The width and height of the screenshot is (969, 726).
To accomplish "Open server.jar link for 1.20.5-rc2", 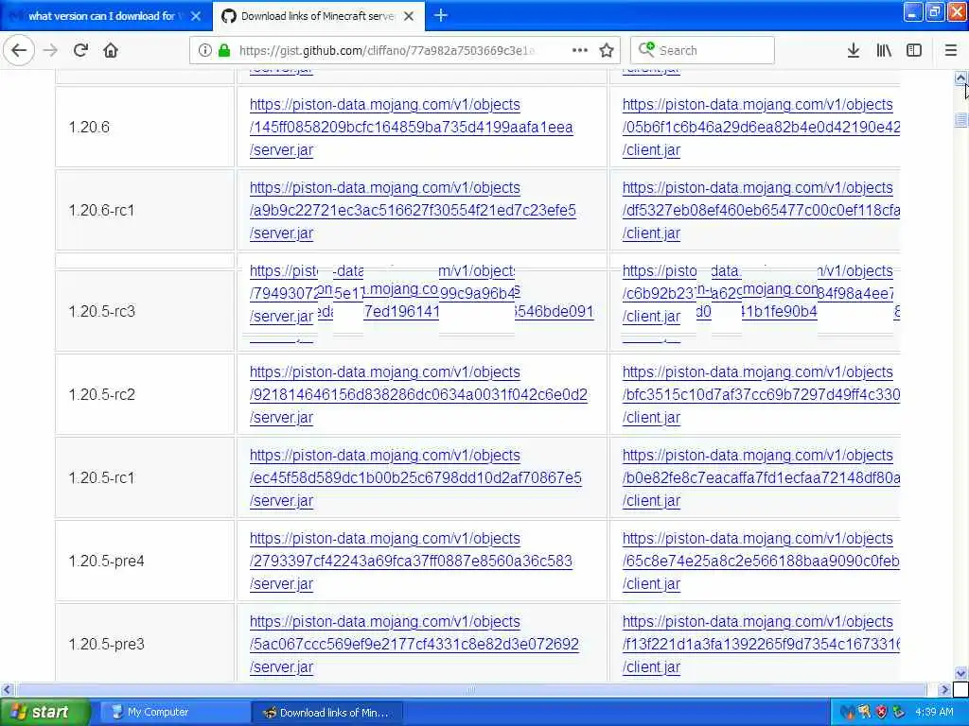I will pyautogui.click(x=418, y=395).
